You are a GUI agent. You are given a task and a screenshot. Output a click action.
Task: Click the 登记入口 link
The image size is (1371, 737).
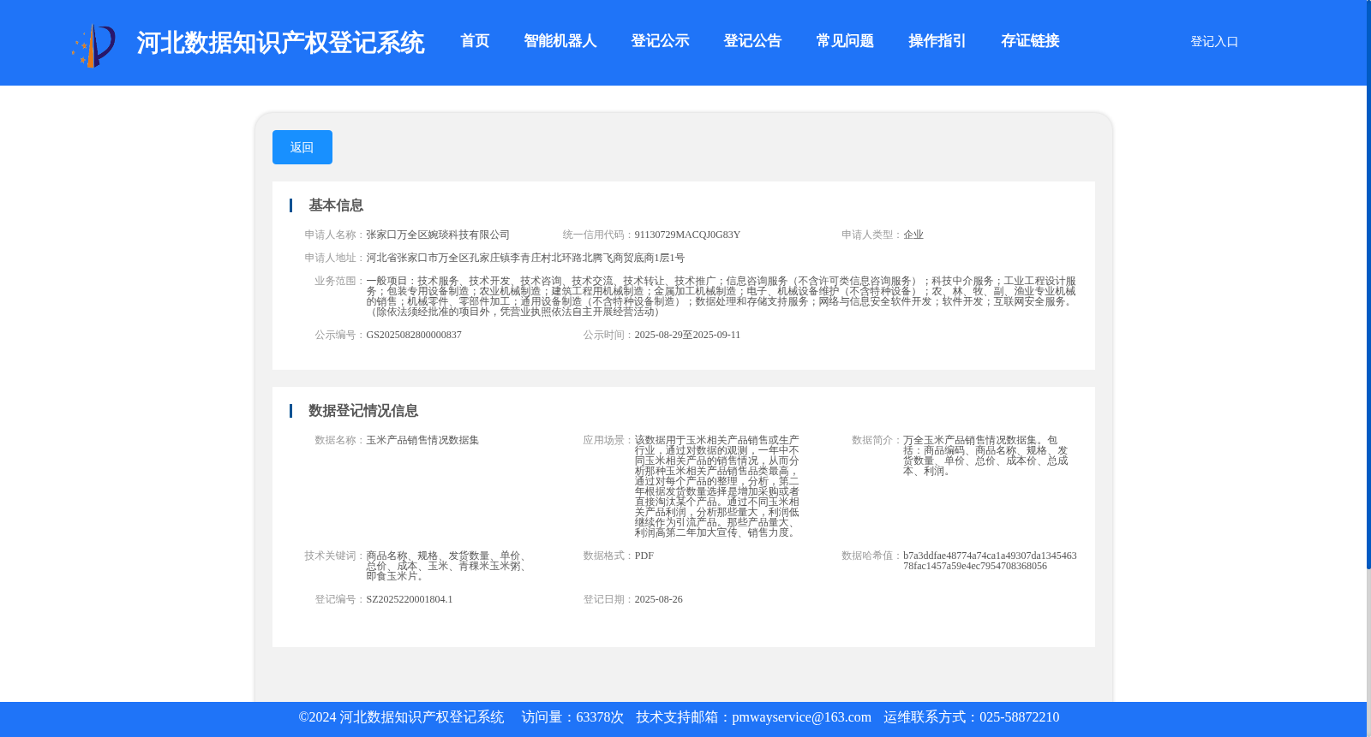coord(1214,41)
